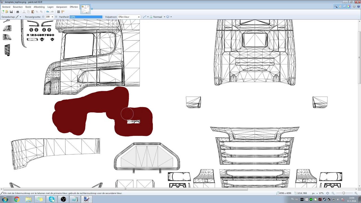
Task: Click the Paste clipboard icon
Action: (x=33, y=12)
